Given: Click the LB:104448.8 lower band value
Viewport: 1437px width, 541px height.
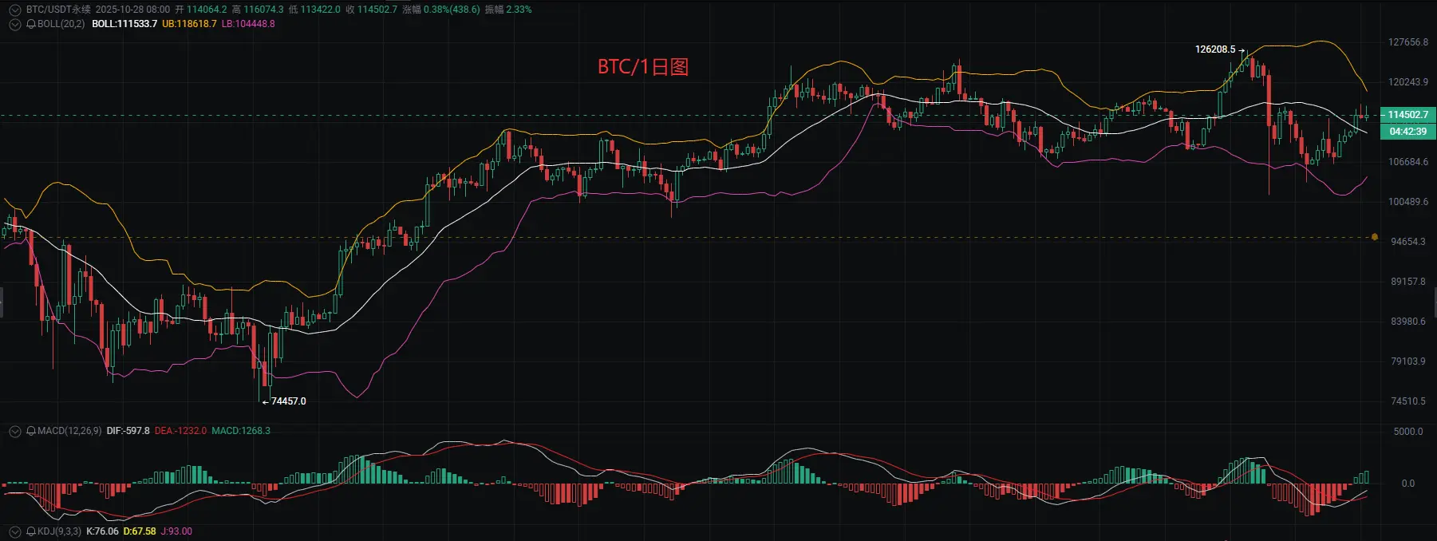Looking at the screenshot, I should (248, 24).
